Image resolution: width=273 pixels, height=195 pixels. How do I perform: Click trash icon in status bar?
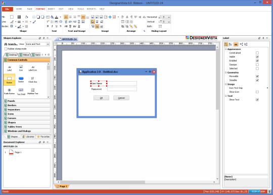pos(269,191)
